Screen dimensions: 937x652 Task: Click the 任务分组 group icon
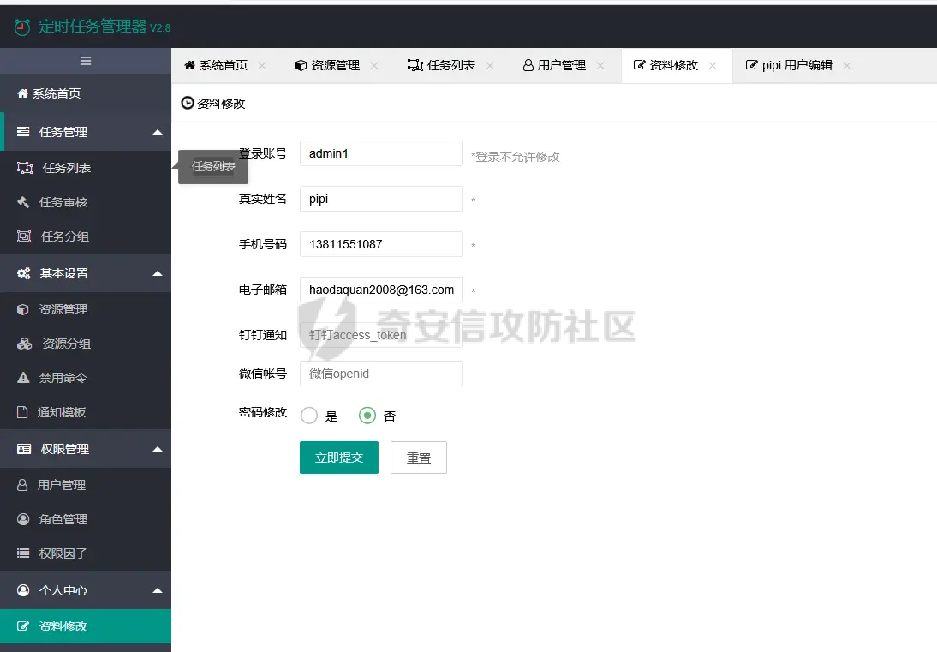24,236
